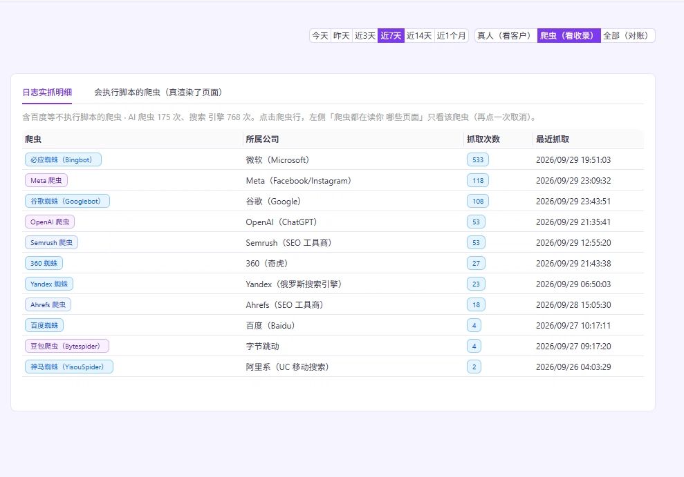
Task: Click the 118 crawl count badge
Action: (478, 180)
